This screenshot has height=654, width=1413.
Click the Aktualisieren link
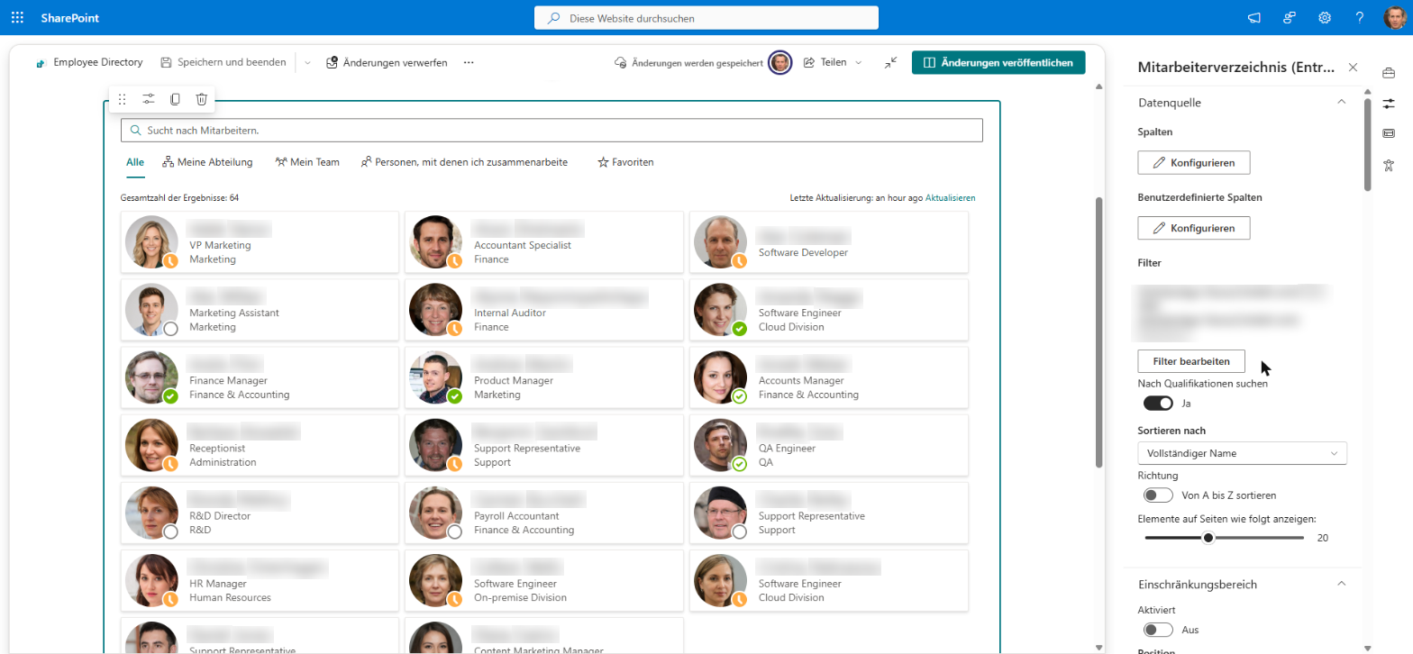tap(950, 197)
